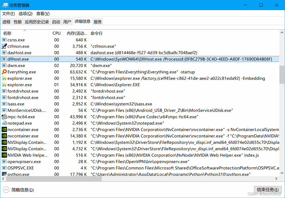The height and width of the screenshot is (198, 285).
Task: Click the NVIDIA Web Helper icon
Action: click(x=4, y=155)
